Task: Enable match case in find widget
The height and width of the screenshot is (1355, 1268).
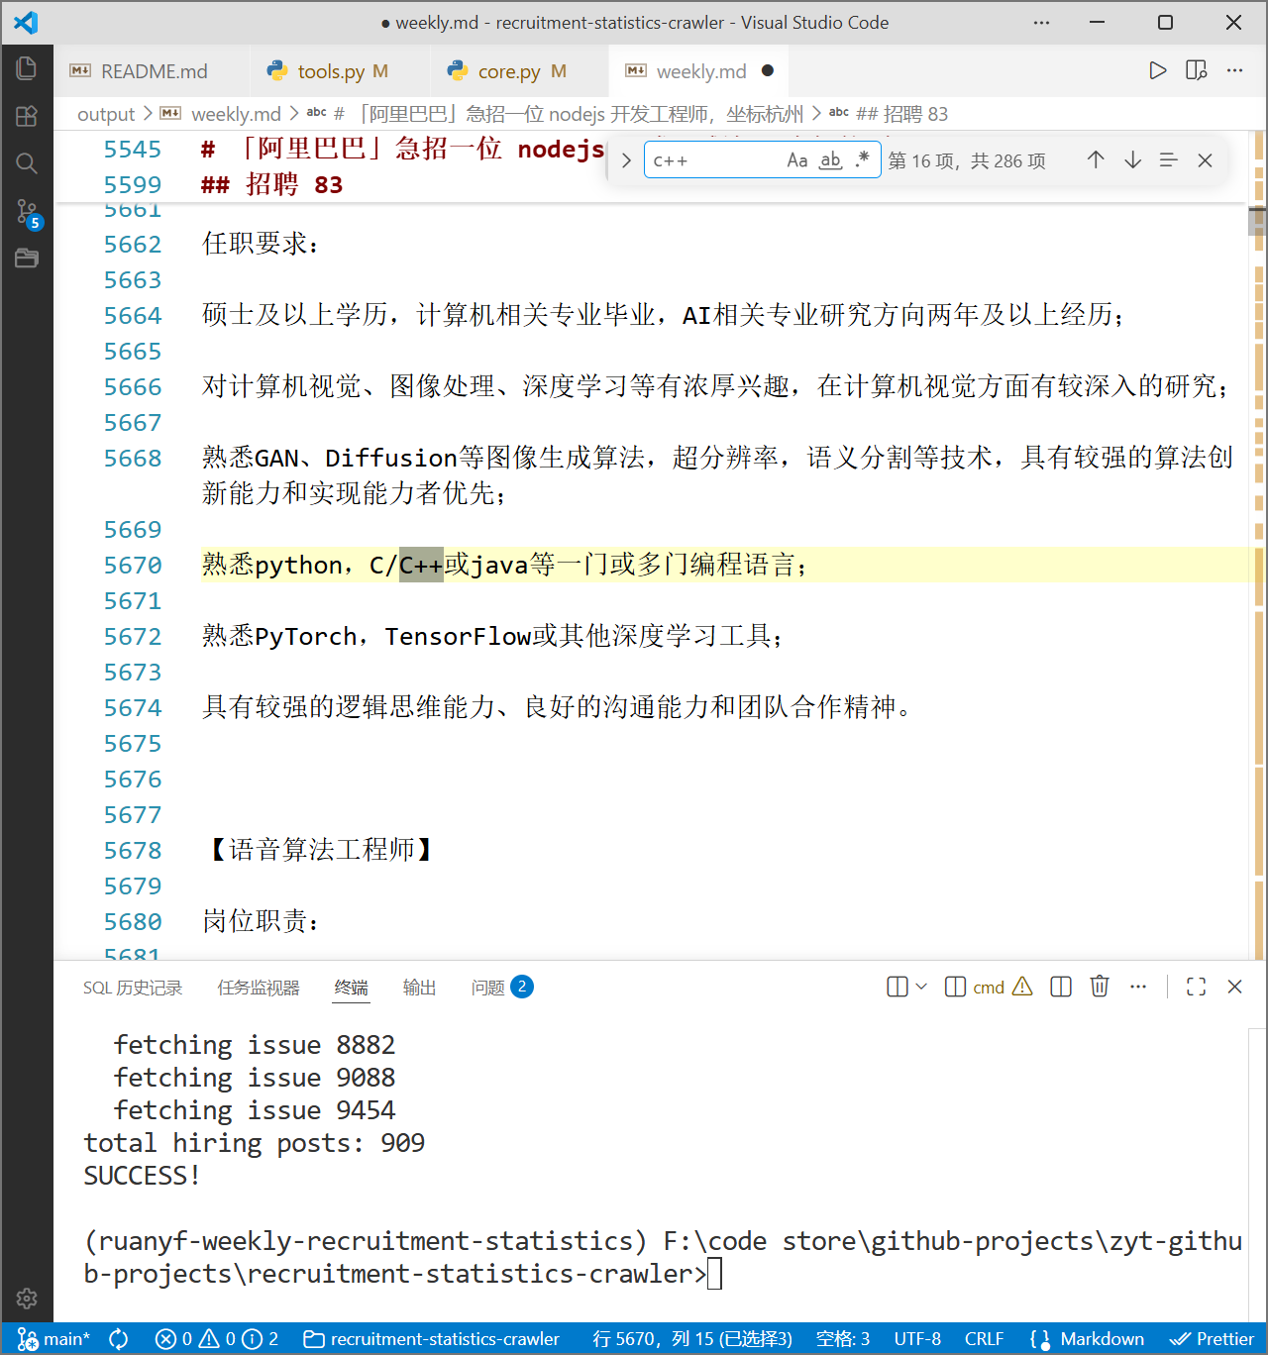Action: [797, 159]
